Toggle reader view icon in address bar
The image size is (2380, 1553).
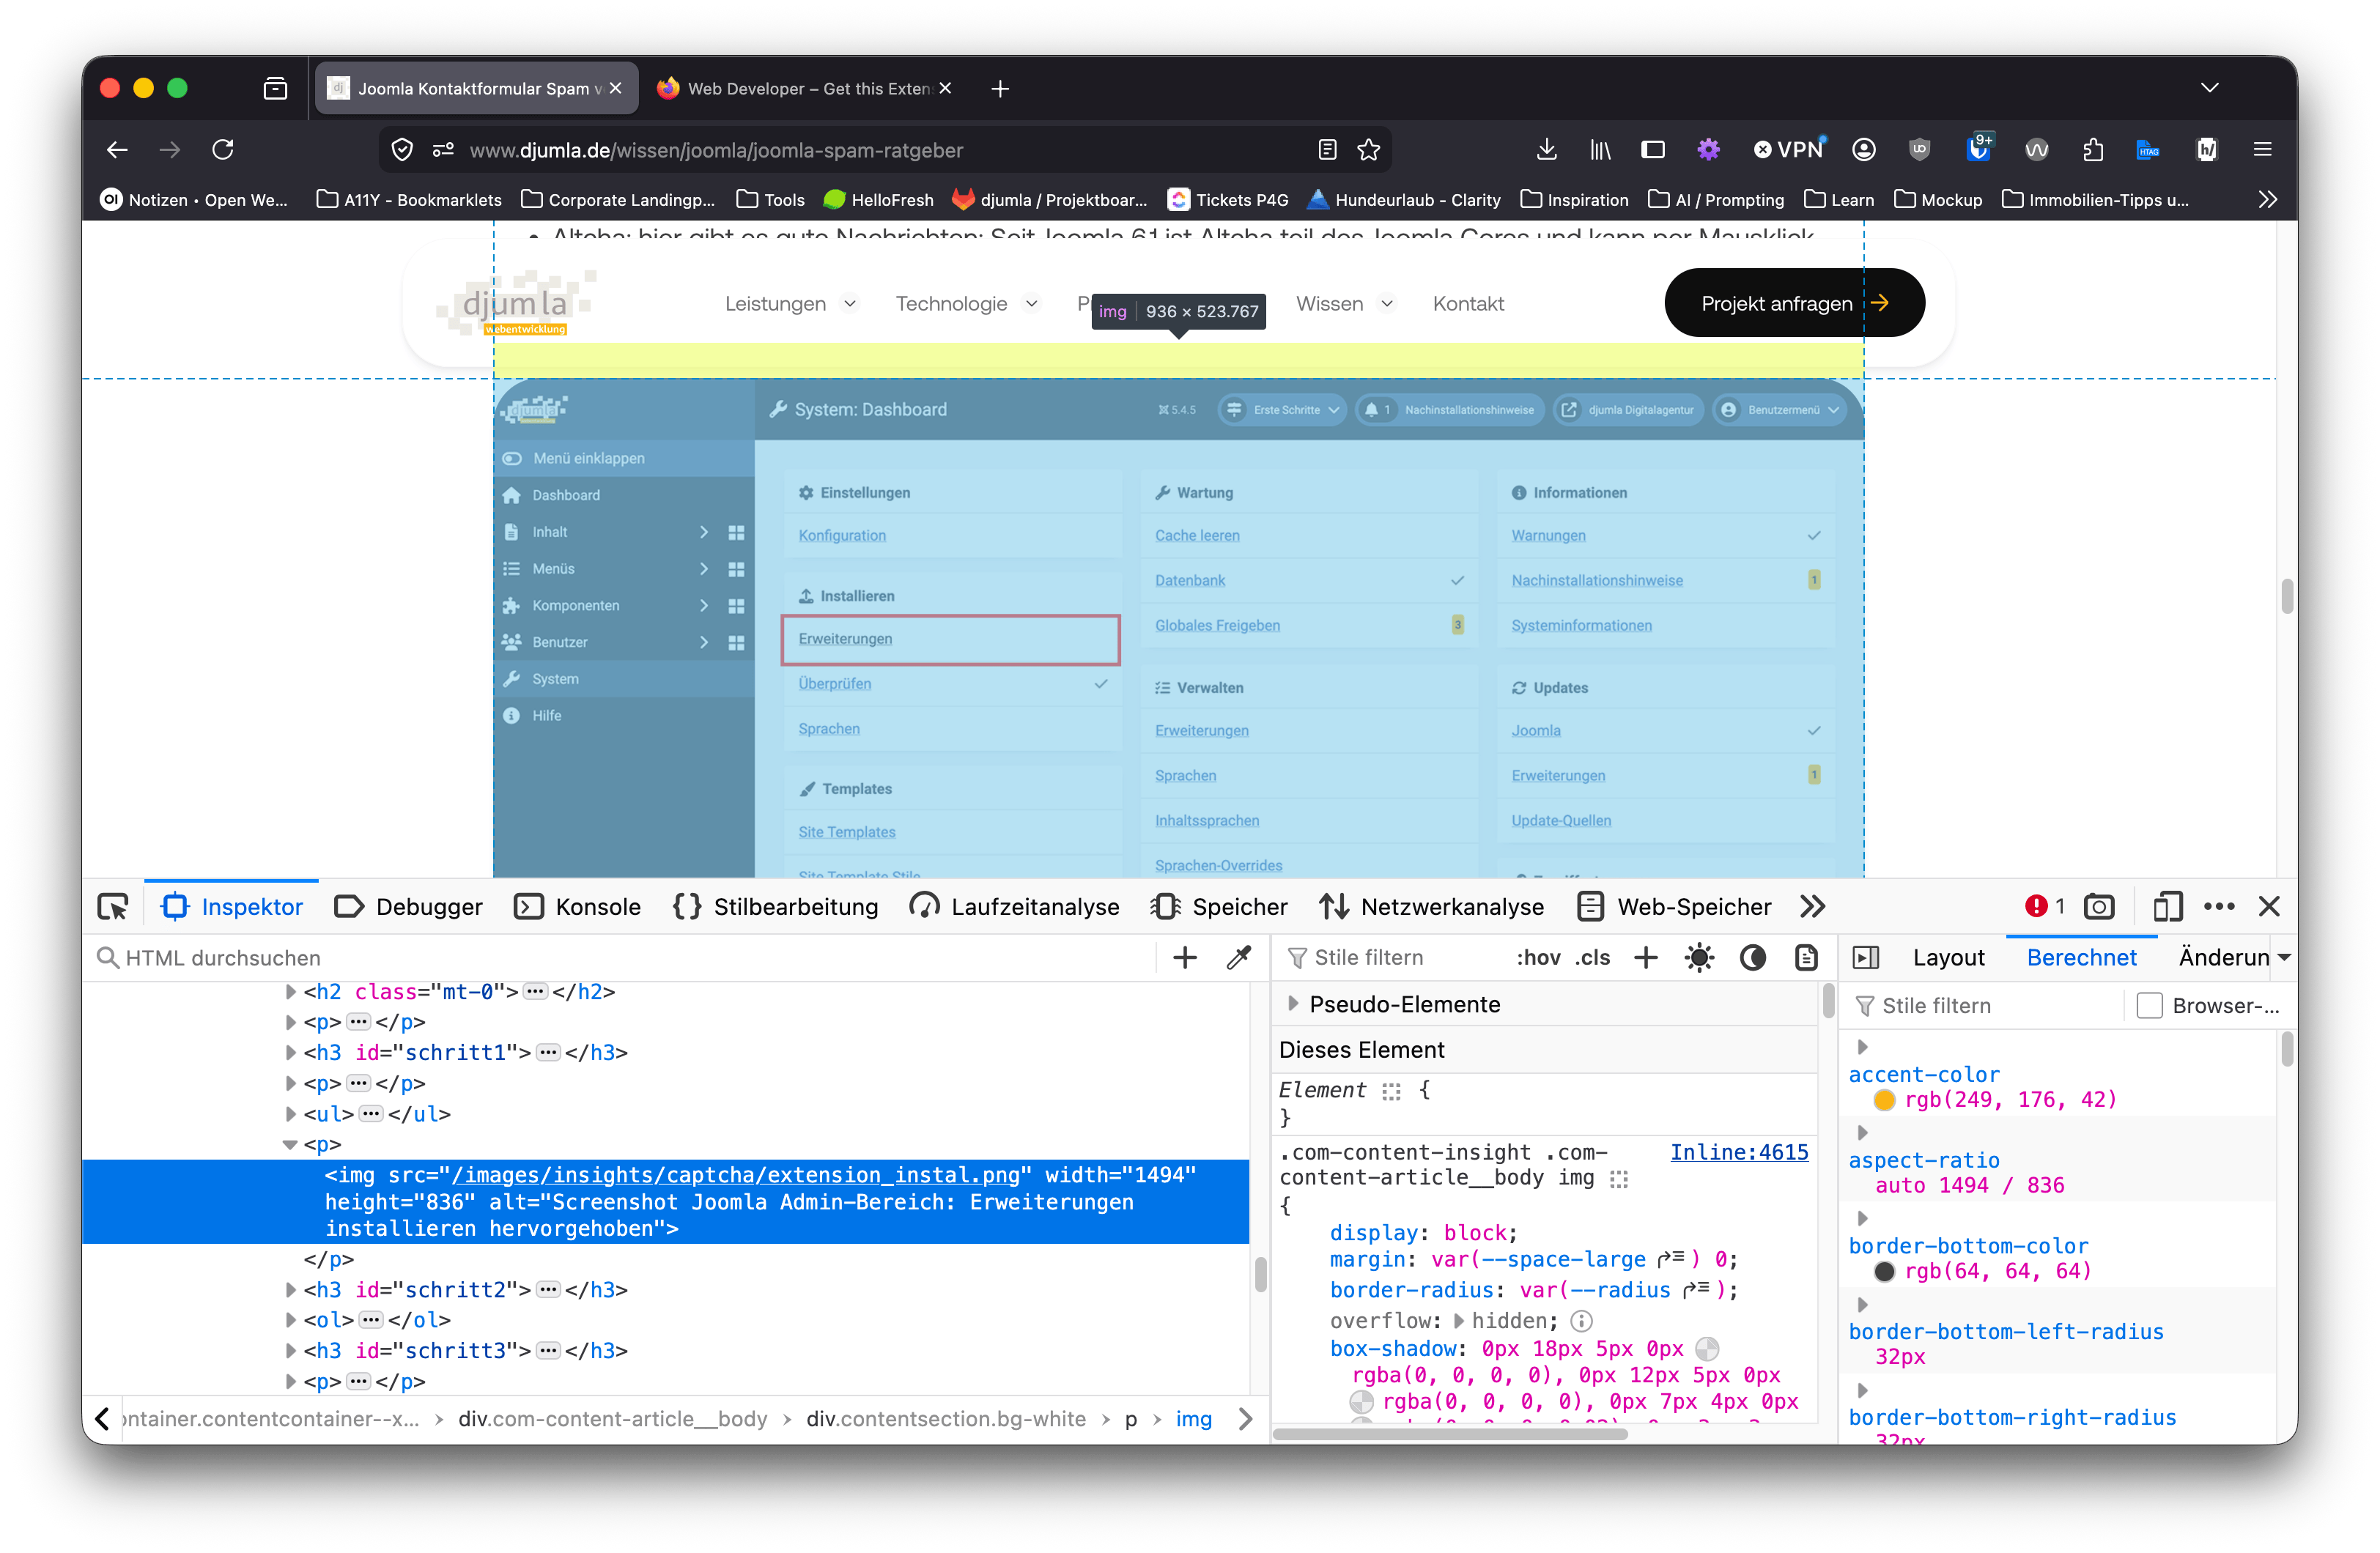tap(1327, 149)
